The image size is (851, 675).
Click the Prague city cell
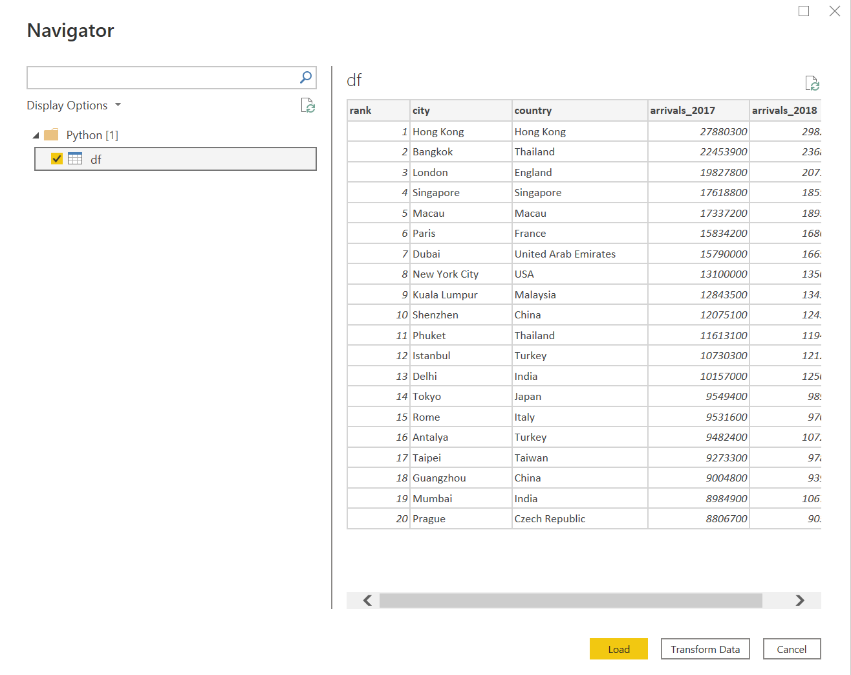point(461,518)
